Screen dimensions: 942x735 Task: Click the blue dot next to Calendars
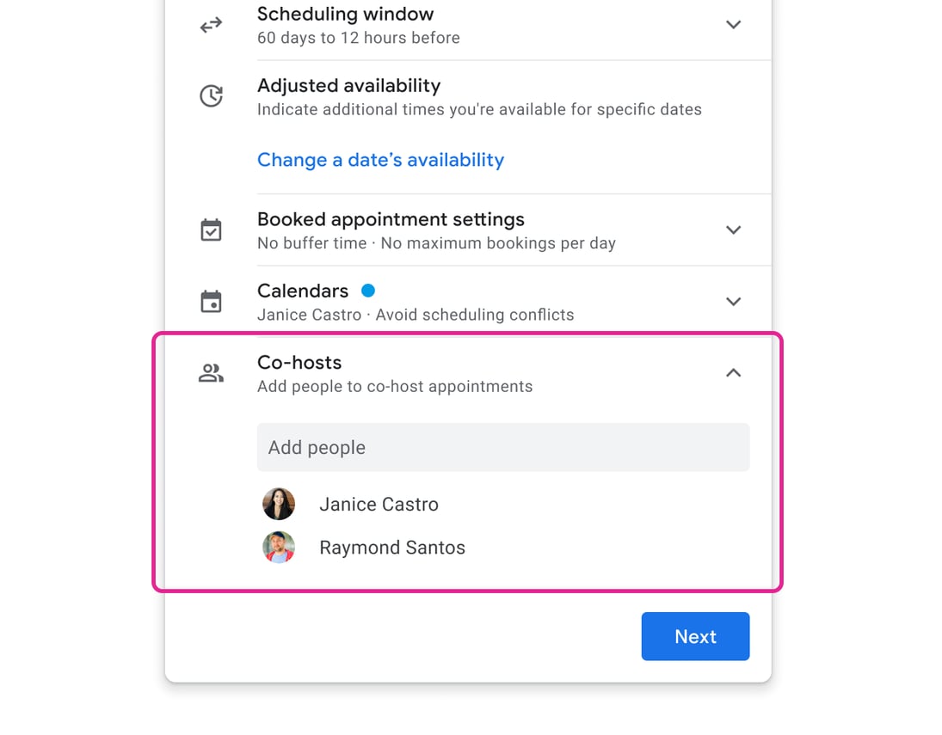pyautogui.click(x=367, y=291)
